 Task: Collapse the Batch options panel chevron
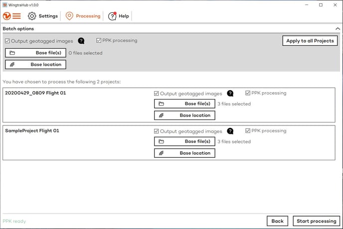(337, 29)
